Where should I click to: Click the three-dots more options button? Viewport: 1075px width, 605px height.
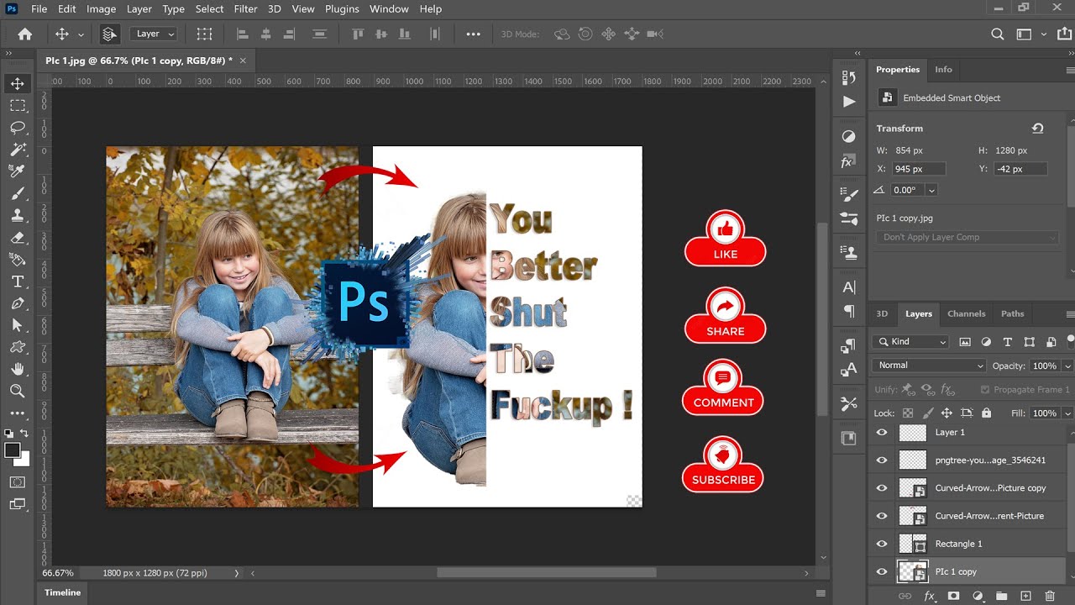coord(473,34)
